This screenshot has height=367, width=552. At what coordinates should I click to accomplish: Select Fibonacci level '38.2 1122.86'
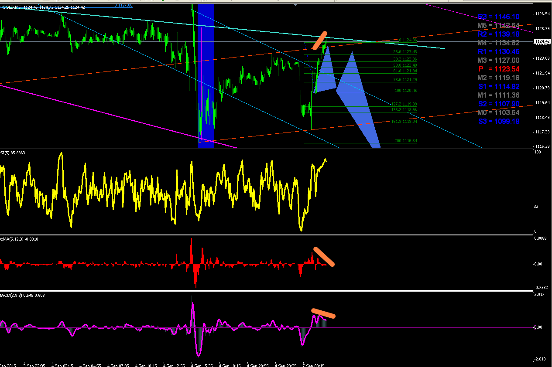pos(405,59)
